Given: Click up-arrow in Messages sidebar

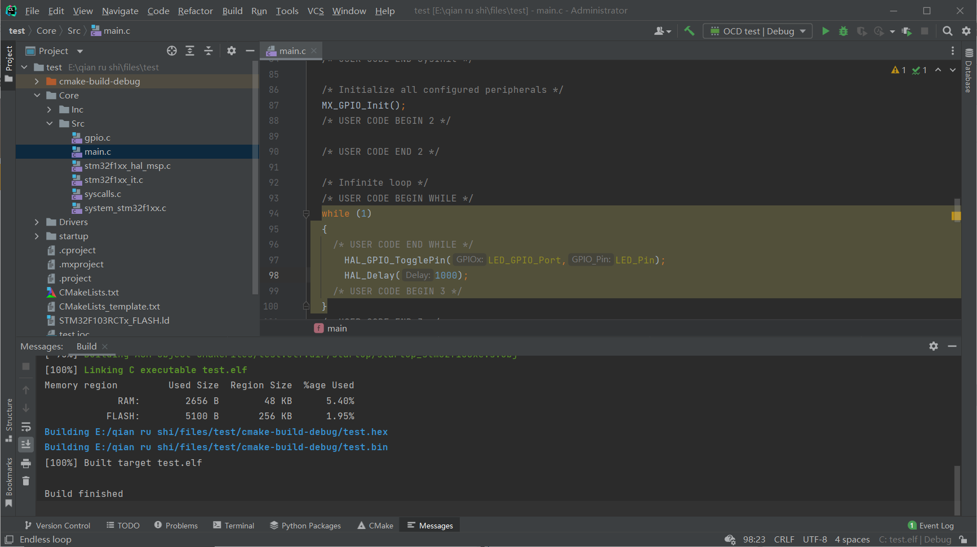Looking at the screenshot, I should (x=26, y=389).
